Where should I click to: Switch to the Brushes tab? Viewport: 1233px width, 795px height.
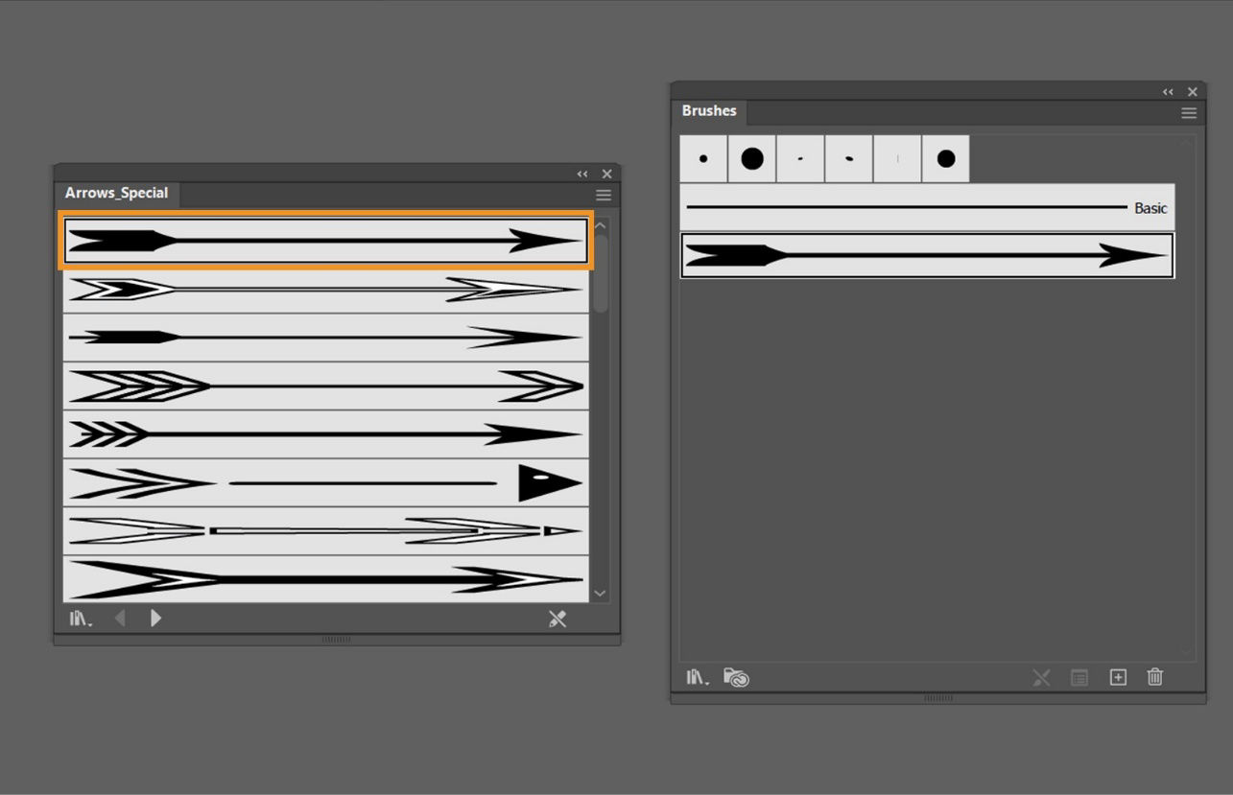coord(710,111)
